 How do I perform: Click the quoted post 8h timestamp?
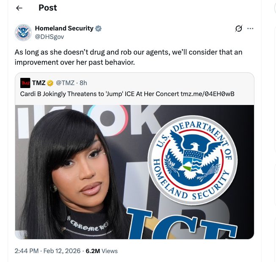83,83
